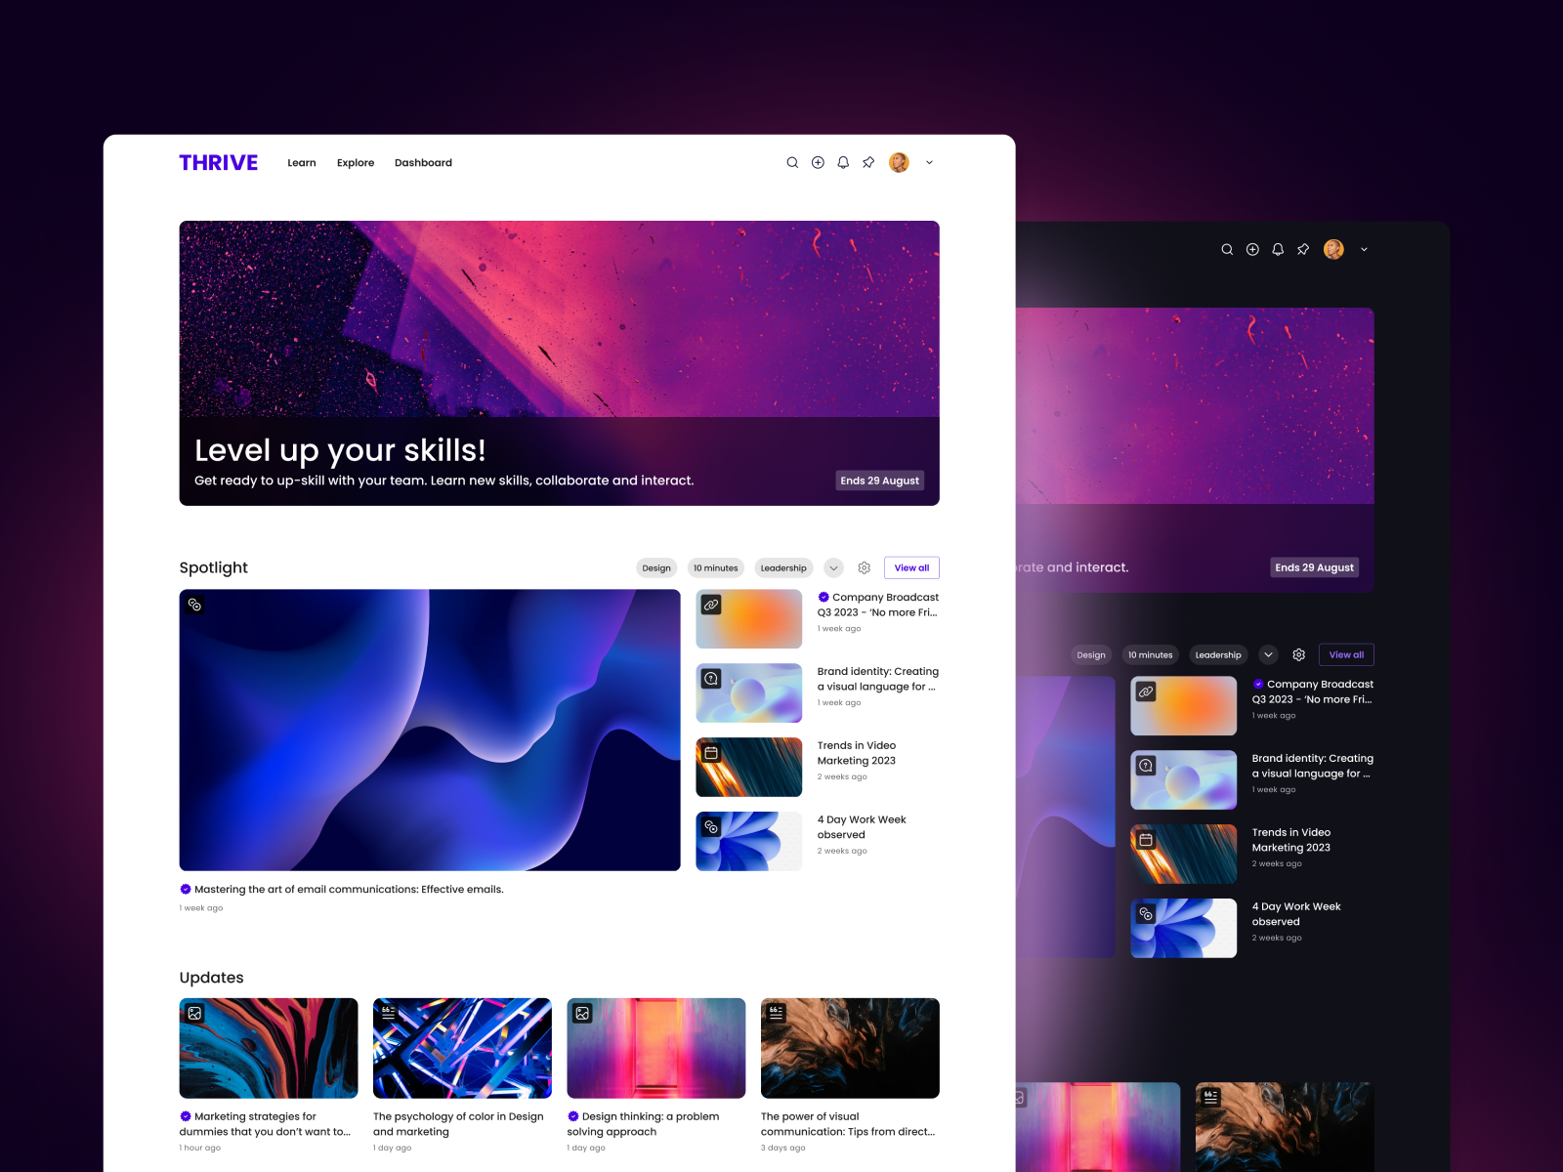Expand the account chevron in the dark-mode header
Image resolution: width=1563 pixels, height=1172 pixels.
[1364, 249]
